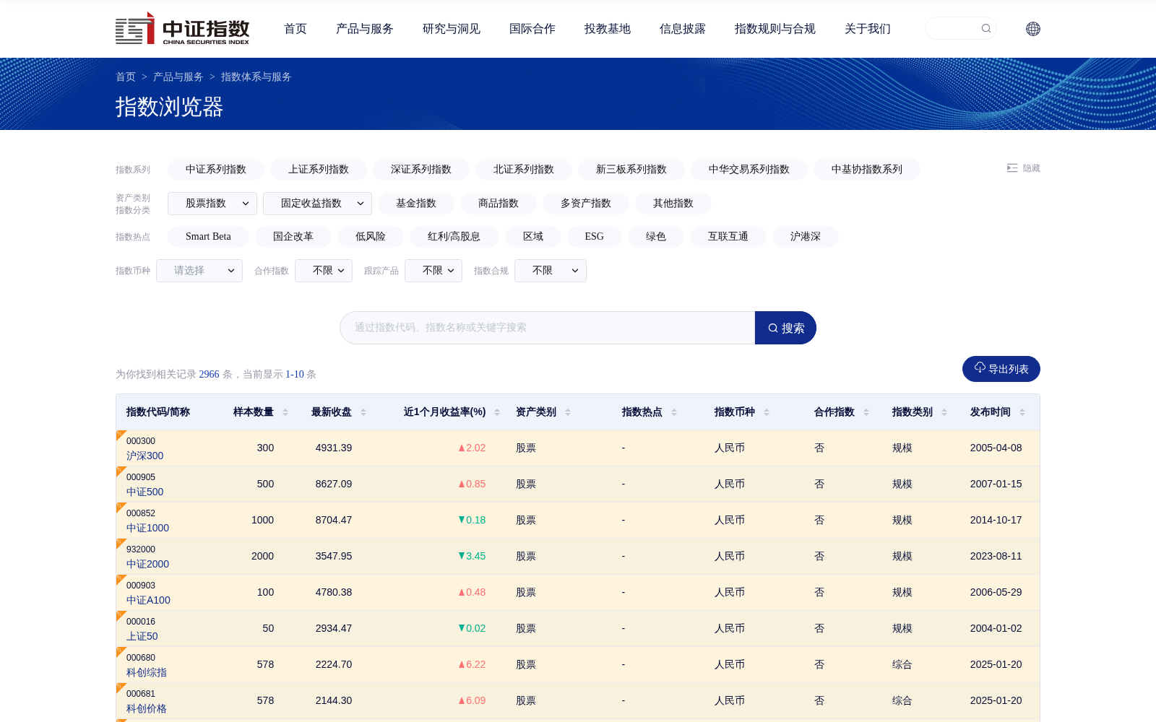Sort by 合作指数 column arrows

coord(866,412)
